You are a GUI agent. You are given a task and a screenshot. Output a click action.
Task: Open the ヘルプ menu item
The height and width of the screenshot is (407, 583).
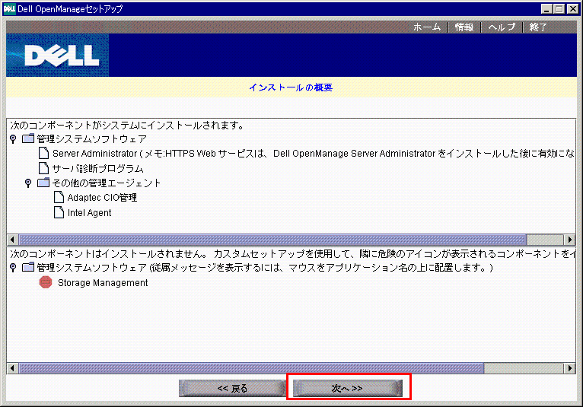click(502, 27)
